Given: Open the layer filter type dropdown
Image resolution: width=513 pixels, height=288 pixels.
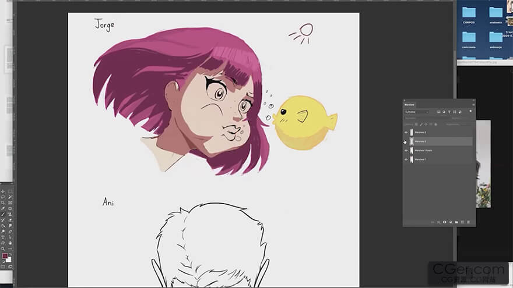Looking at the screenshot, I should click(417, 112).
